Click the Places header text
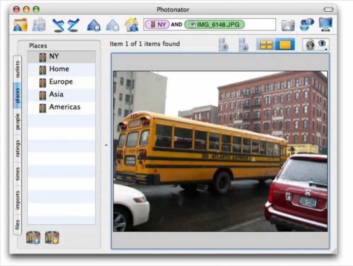 tap(38, 46)
